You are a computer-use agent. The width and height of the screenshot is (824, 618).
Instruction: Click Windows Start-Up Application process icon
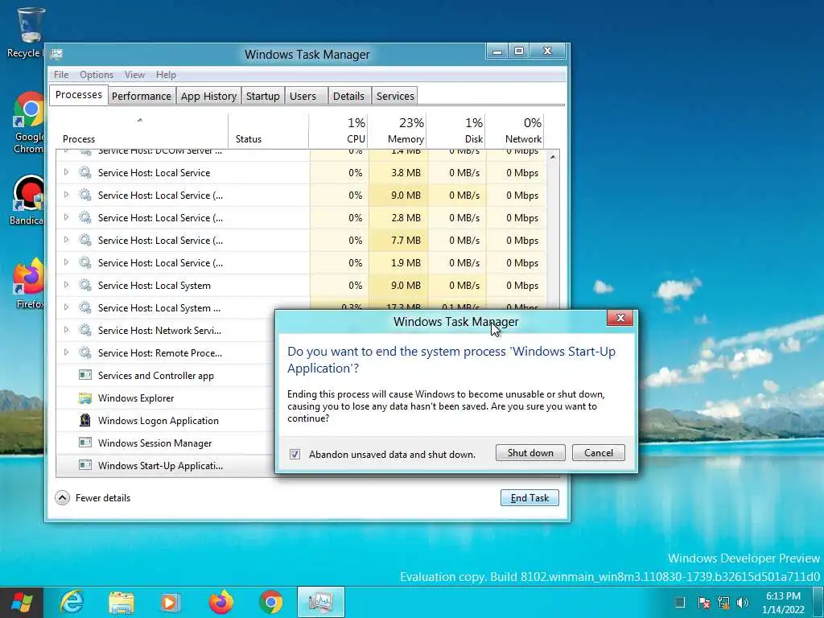(x=85, y=465)
